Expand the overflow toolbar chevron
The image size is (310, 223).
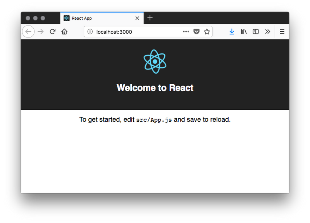(267, 31)
